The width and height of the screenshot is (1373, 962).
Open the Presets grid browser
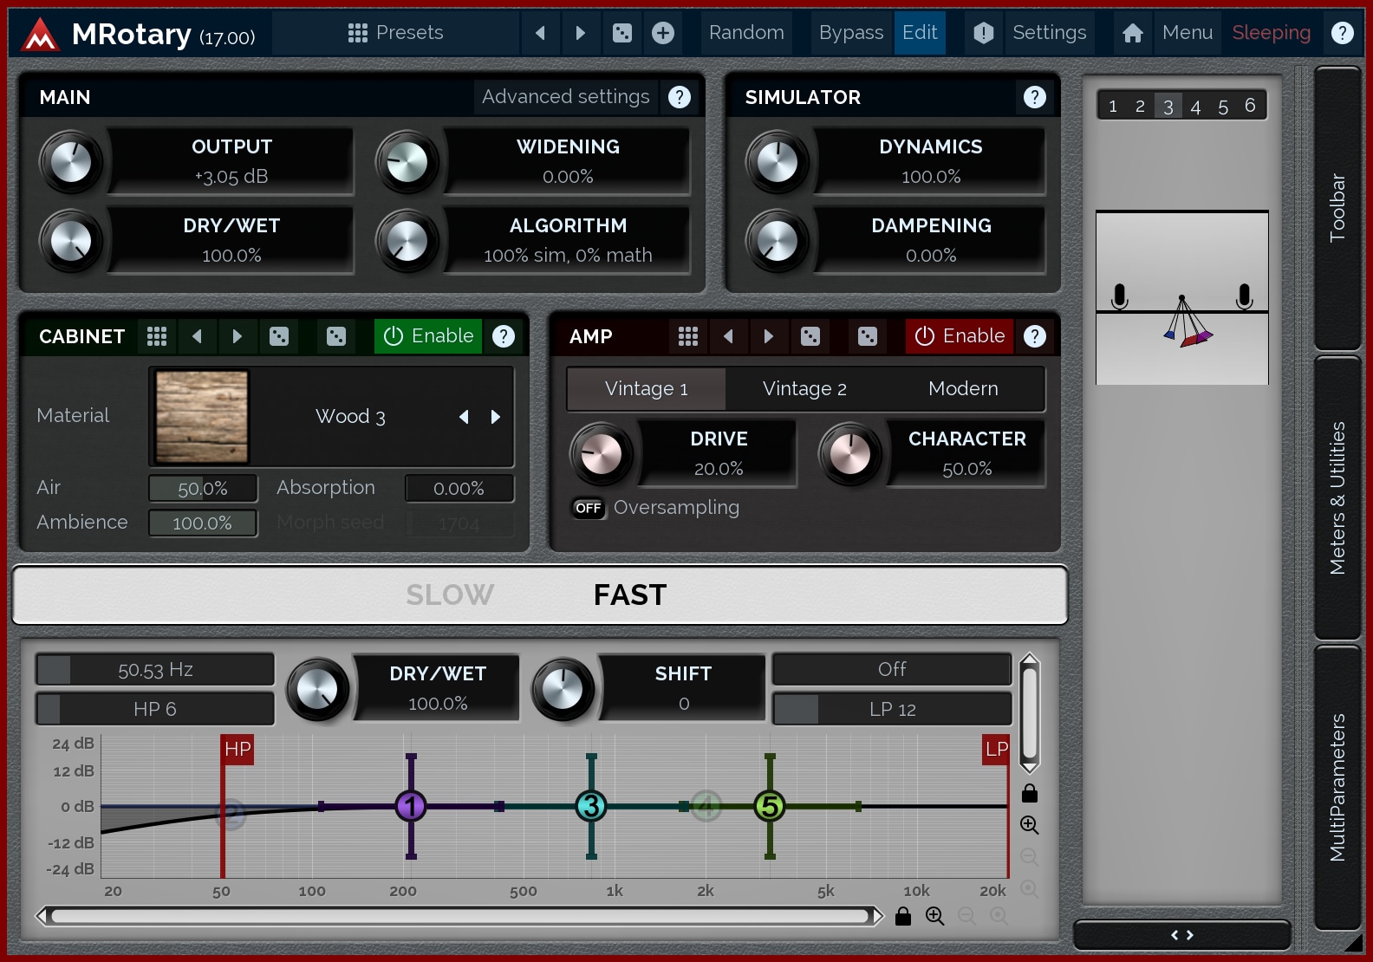tap(395, 33)
